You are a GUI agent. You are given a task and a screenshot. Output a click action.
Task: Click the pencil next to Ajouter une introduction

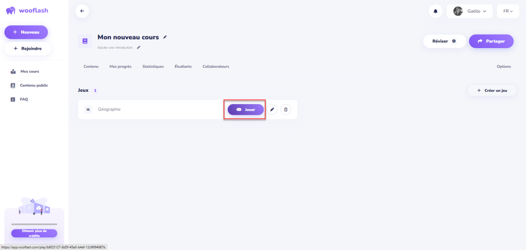(x=139, y=47)
